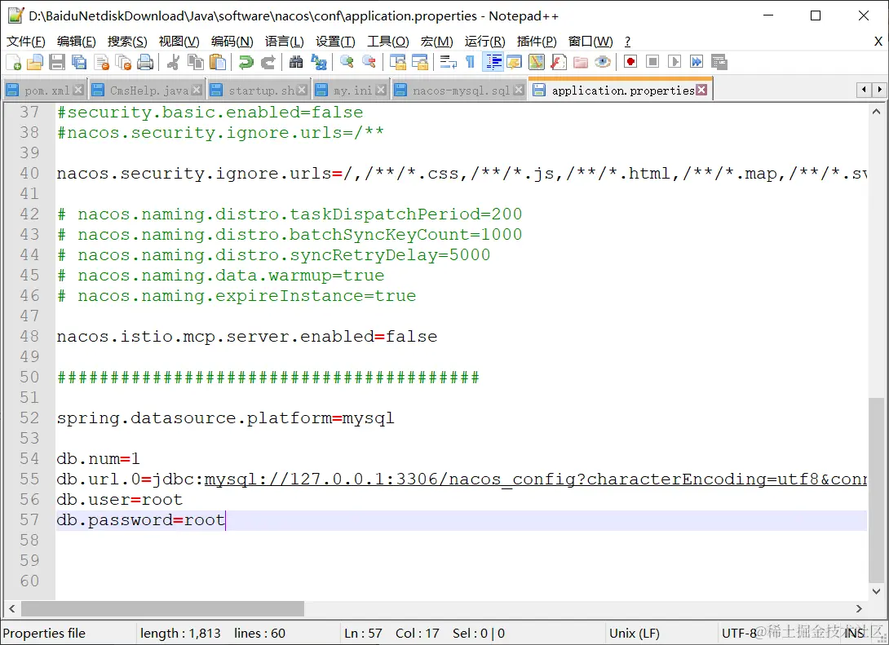Click the Close All documents toolbar icon
This screenshot has height=645, width=889.
coord(123,62)
